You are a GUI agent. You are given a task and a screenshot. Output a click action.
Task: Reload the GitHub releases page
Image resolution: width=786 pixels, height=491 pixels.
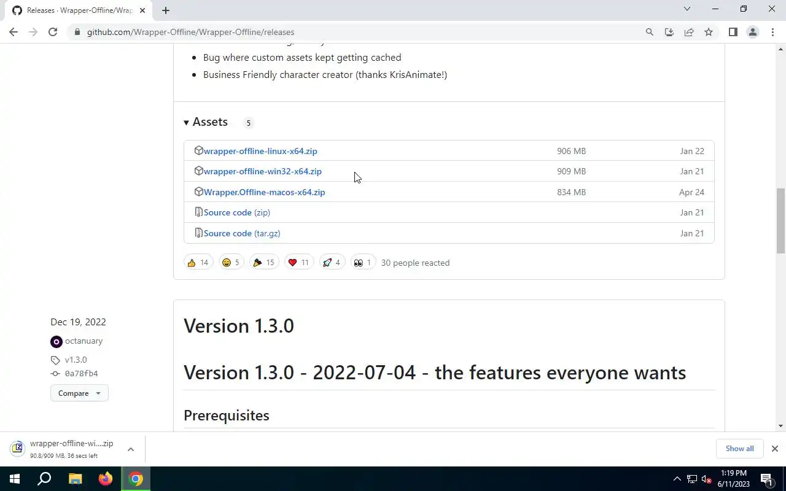[x=53, y=32]
